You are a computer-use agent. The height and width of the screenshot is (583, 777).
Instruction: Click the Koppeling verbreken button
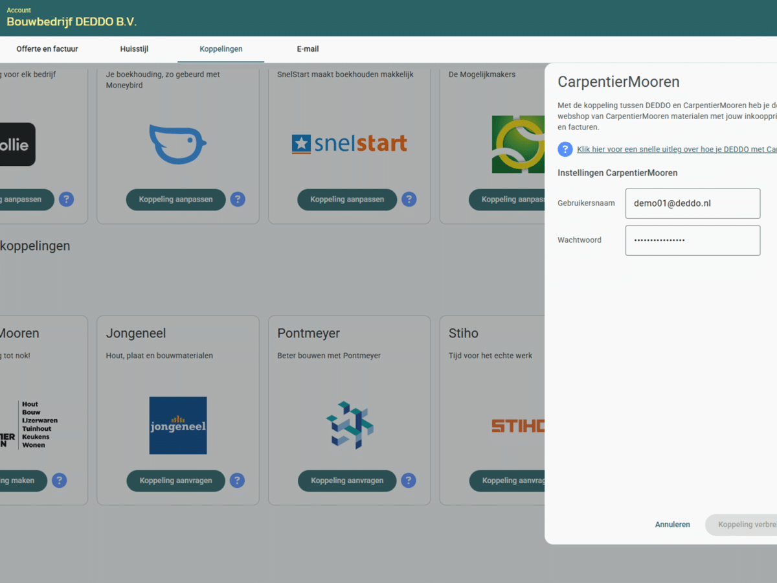741,525
